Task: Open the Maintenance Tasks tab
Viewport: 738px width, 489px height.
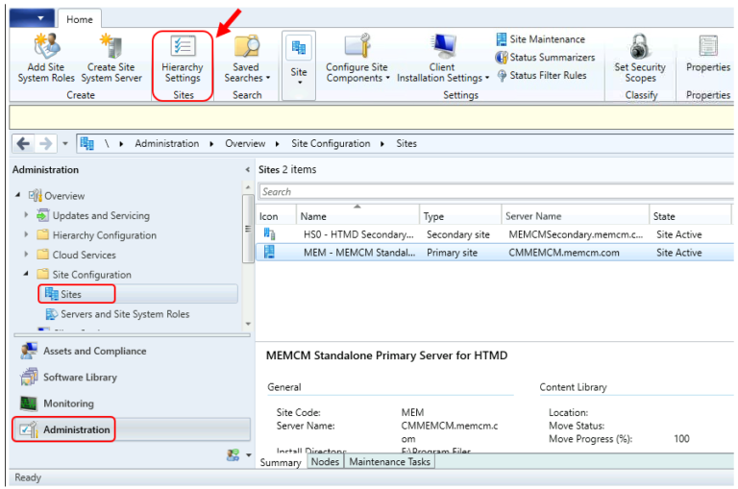Action: click(389, 462)
